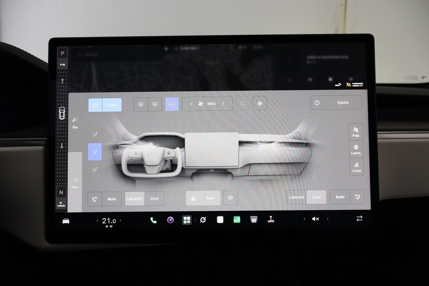
Task: Switch to the Etu front climate tab
Action: pos(75,123)
